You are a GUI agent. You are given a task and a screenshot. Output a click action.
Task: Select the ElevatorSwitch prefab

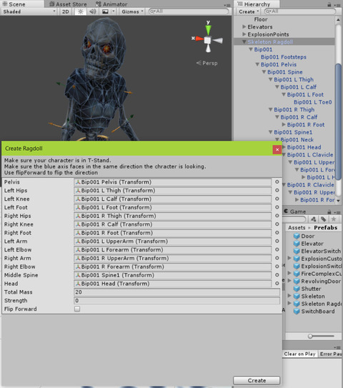click(321, 251)
